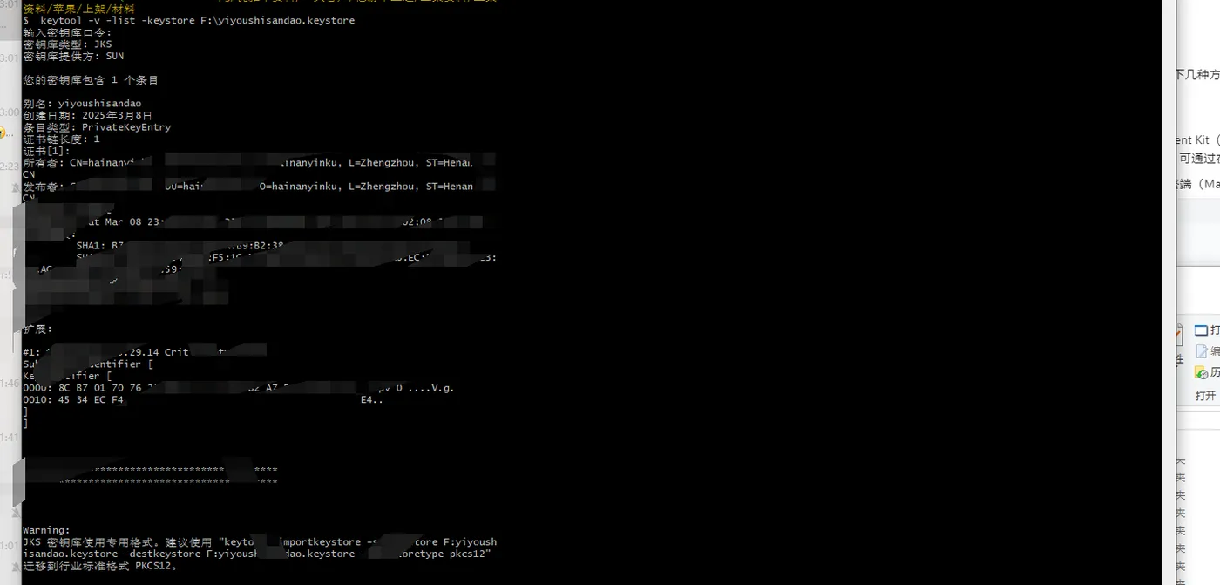
Task: Click the JKS 密钥库使用专用格式 warning line
Action: (x=260, y=541)
